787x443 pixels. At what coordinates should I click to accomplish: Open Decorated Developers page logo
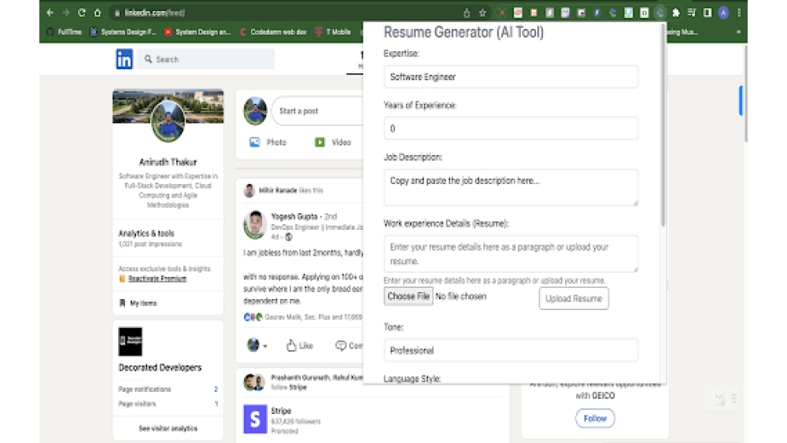point(130,341)
